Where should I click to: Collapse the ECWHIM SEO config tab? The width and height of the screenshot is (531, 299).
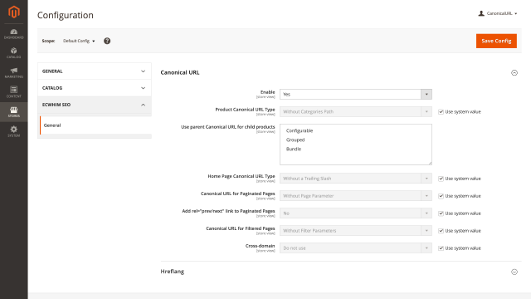95,105
